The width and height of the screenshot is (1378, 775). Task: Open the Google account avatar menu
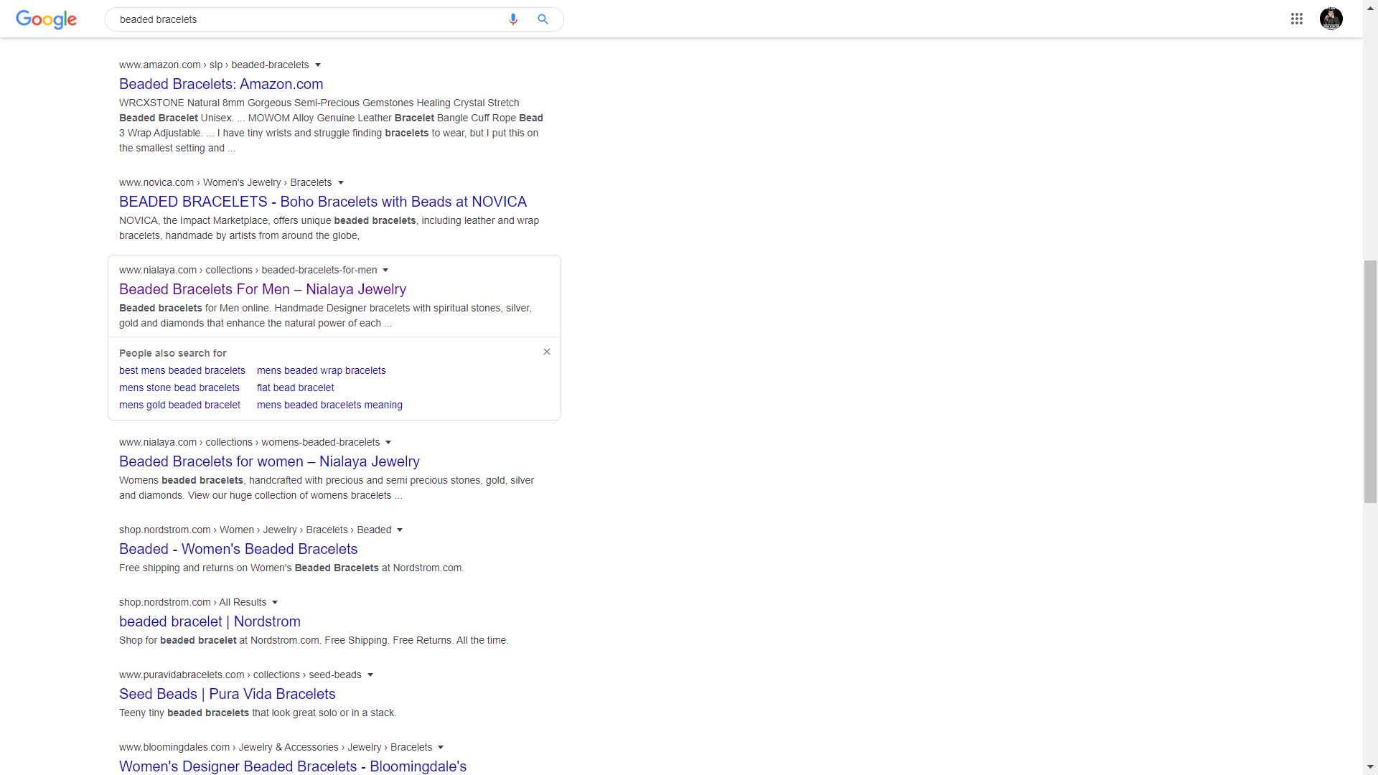(1331, 19)
